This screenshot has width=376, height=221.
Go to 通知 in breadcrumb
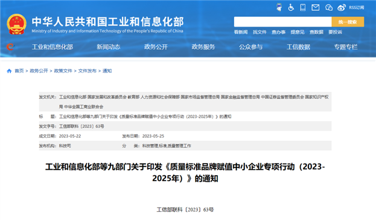tap(107, 71)
